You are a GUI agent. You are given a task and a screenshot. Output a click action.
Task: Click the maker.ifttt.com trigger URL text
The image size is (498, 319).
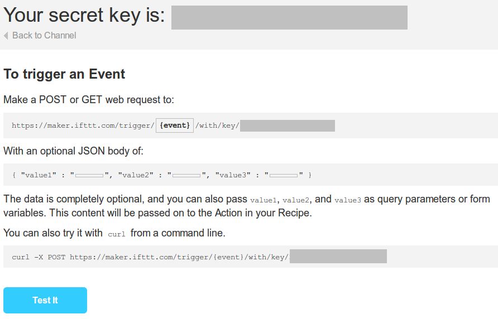pos(83,126)
